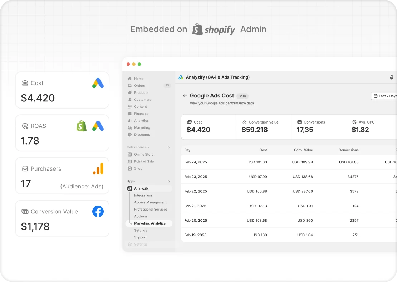This screenshot has height=282, width=397.
Task: Open Analytics in the sidebar menu
Action: tap(141, 121)
